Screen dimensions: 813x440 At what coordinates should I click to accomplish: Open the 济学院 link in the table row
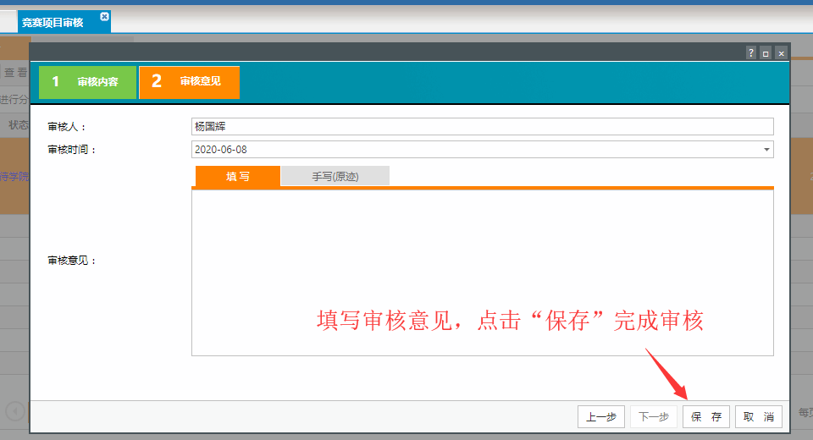[x=14, y=177]
